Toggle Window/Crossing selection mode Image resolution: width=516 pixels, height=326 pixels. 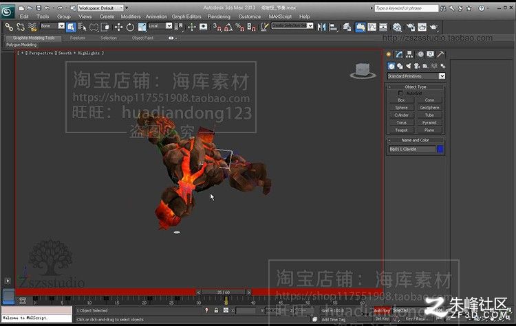pos(105,27)
